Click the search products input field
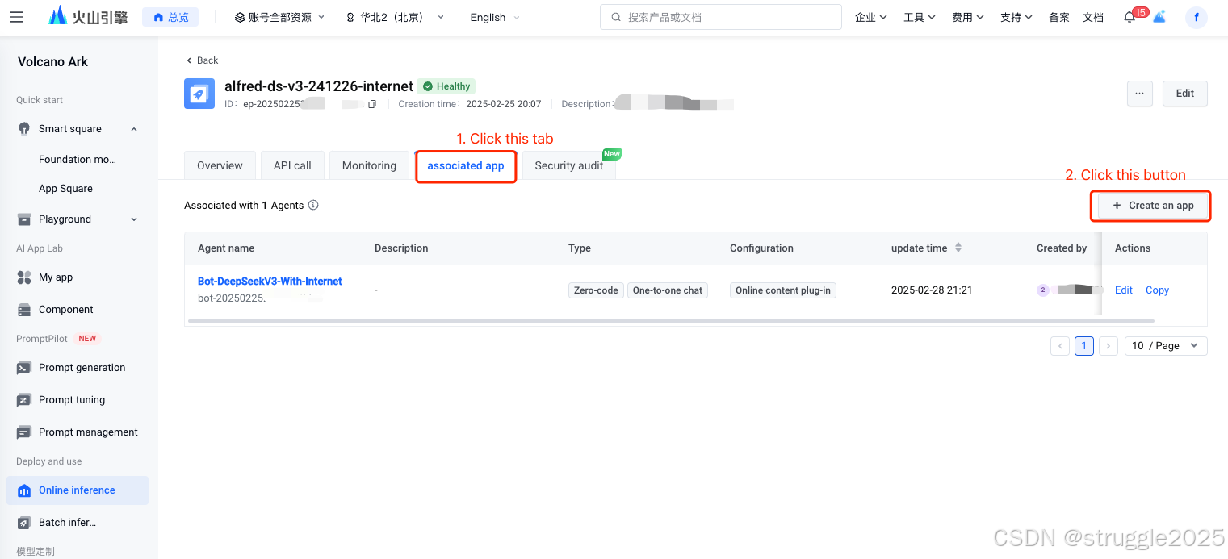Screen dimensions: 1228x559 coord(721,17)
